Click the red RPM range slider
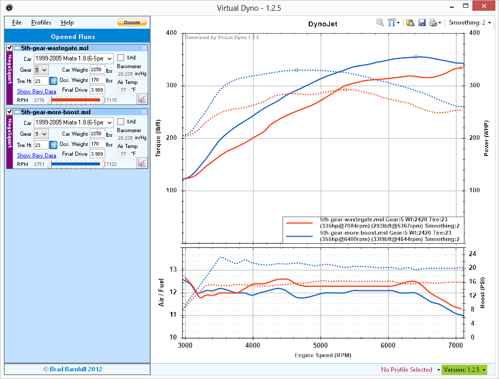The width and height of the screenshot is (499, 379). (x=77, y=100)
